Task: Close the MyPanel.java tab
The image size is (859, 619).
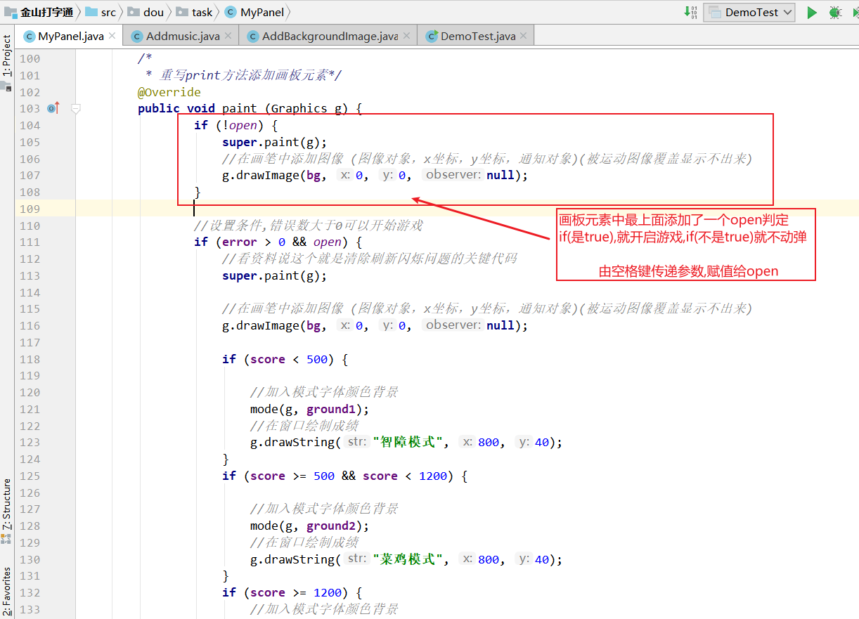Action: pos(112,36)
